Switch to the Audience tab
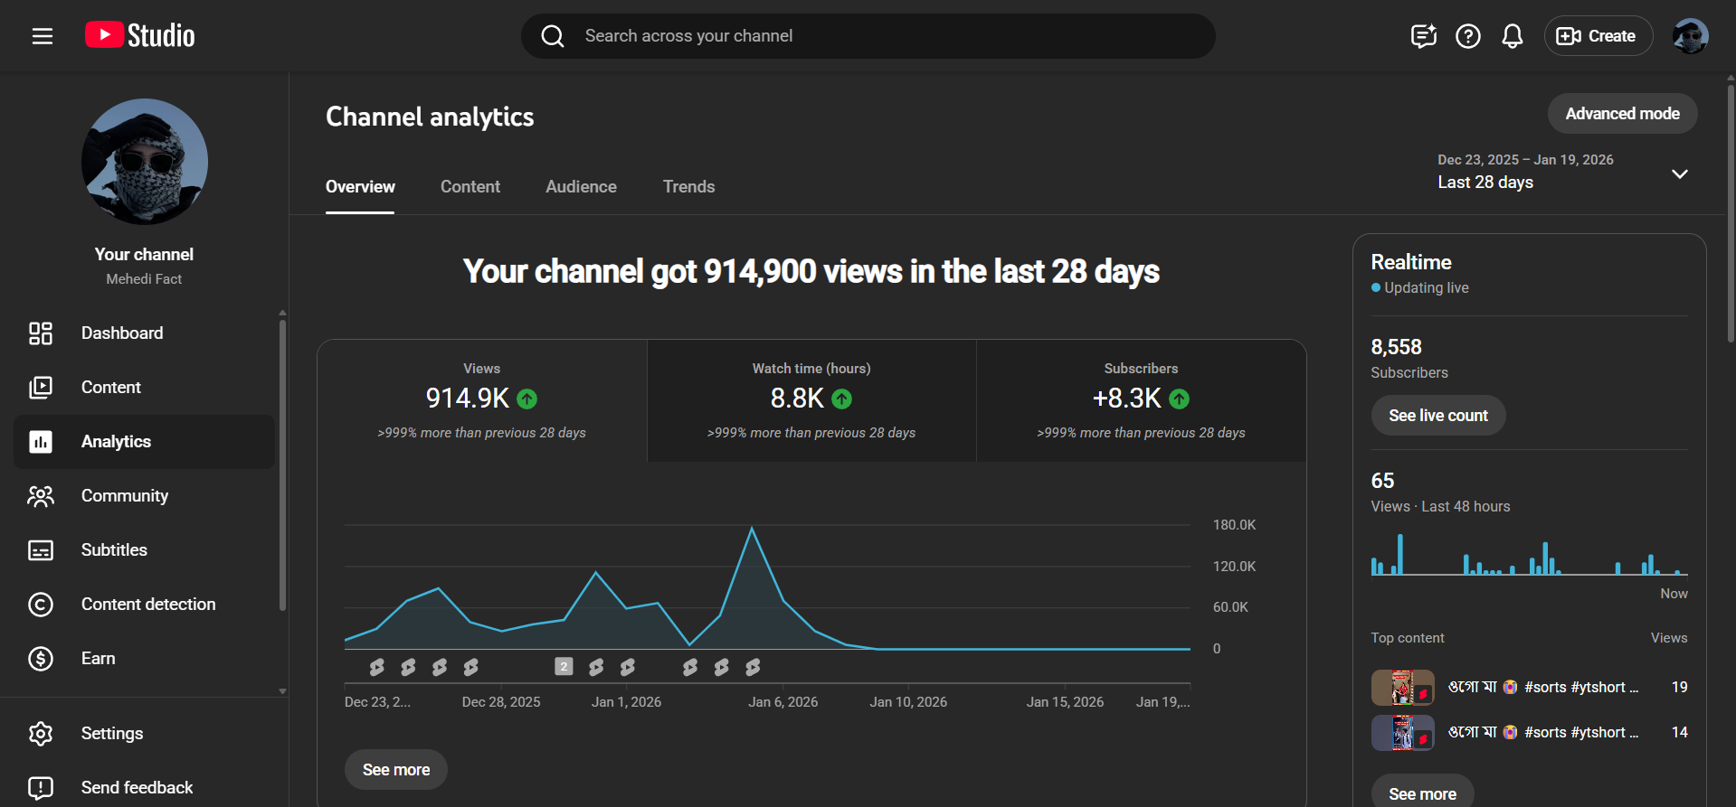1736x807 pixels. (x=581, y=187)
